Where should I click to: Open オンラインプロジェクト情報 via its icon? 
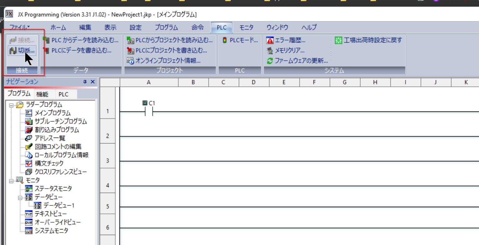tap(130, 61)
